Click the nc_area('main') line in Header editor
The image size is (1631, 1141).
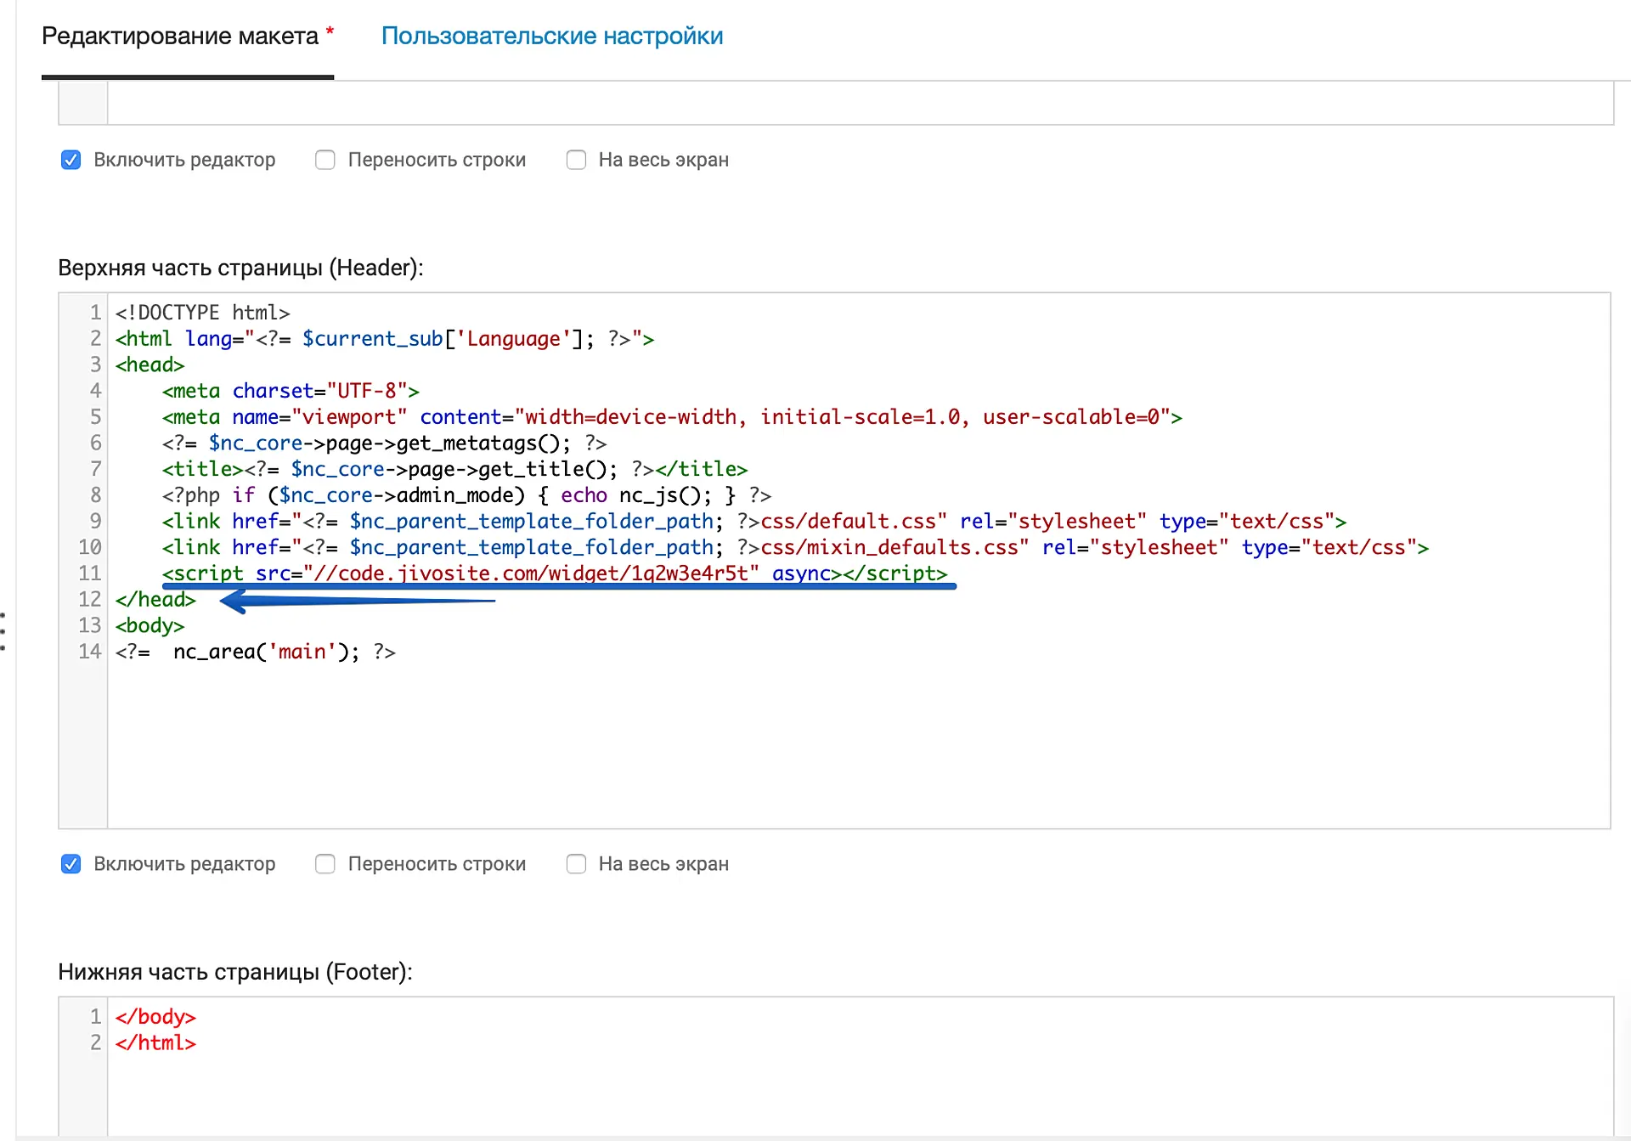[255, 652]
